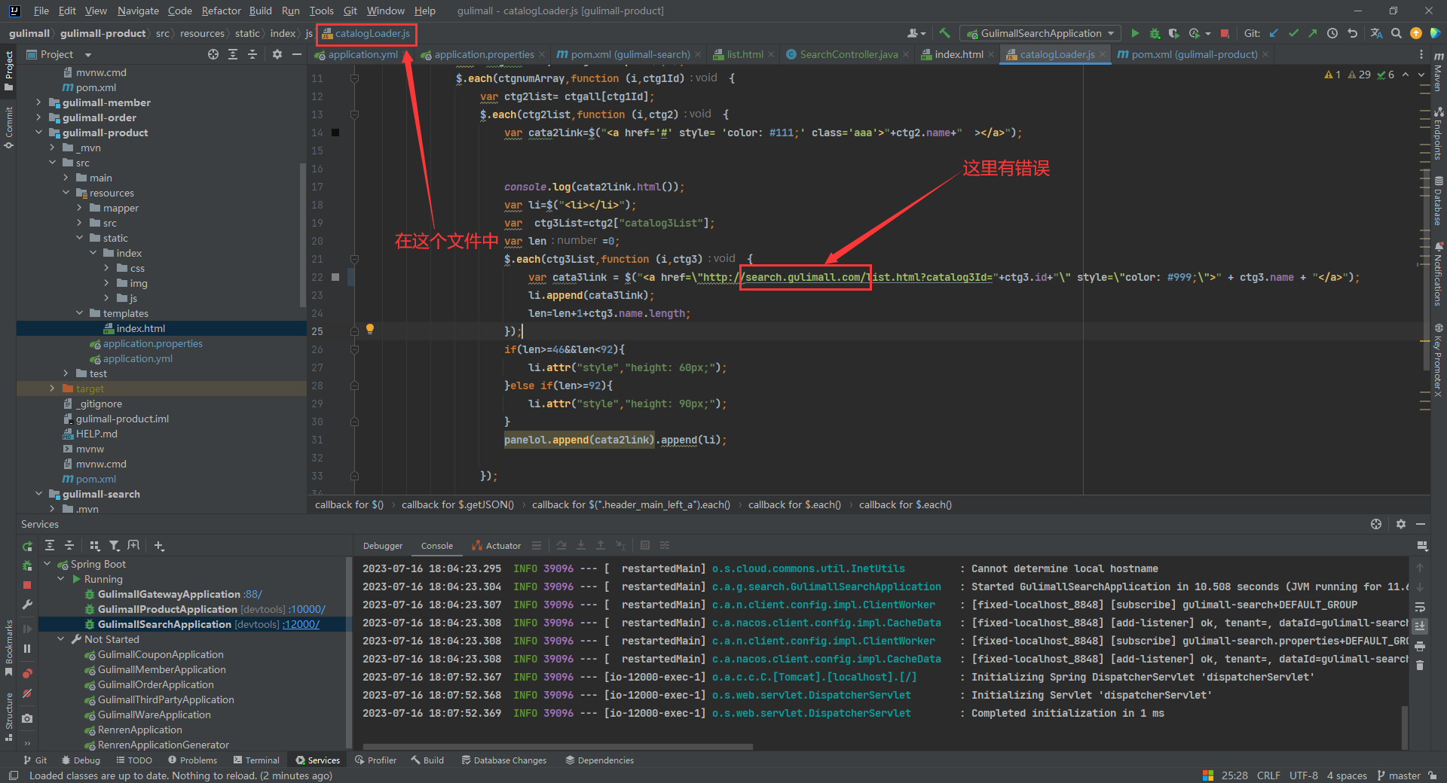Open Search Everywhere magnifier icon
Image resolution: width=1447 pixels, height=783 pixels.
click(x=1397, y=33)
